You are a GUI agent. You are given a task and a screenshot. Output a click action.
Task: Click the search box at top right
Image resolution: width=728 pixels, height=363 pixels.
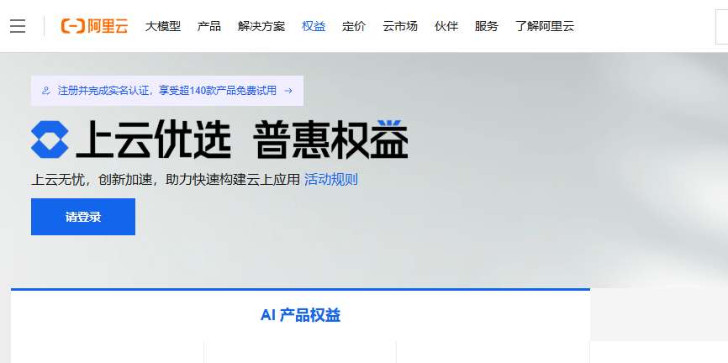(x=721, y=26)
